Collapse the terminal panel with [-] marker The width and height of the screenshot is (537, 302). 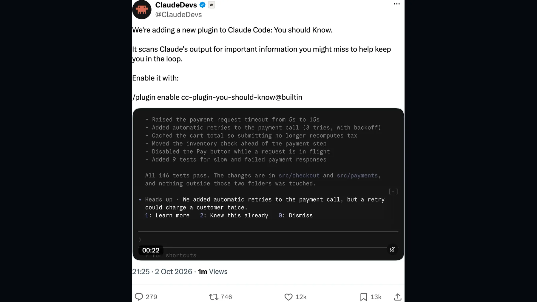click(x=393, y=191)
